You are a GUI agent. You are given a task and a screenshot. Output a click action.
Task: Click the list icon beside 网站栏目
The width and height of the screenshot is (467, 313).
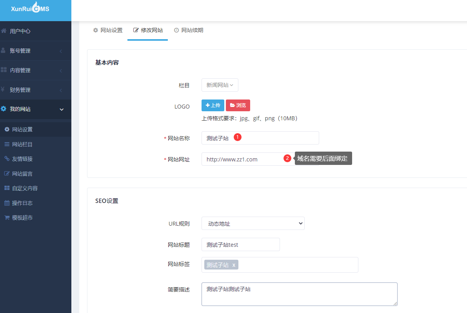click(x=7, y=144)
